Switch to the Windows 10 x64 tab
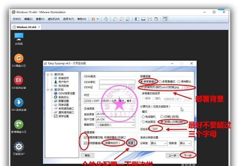 tap(26, 27)
